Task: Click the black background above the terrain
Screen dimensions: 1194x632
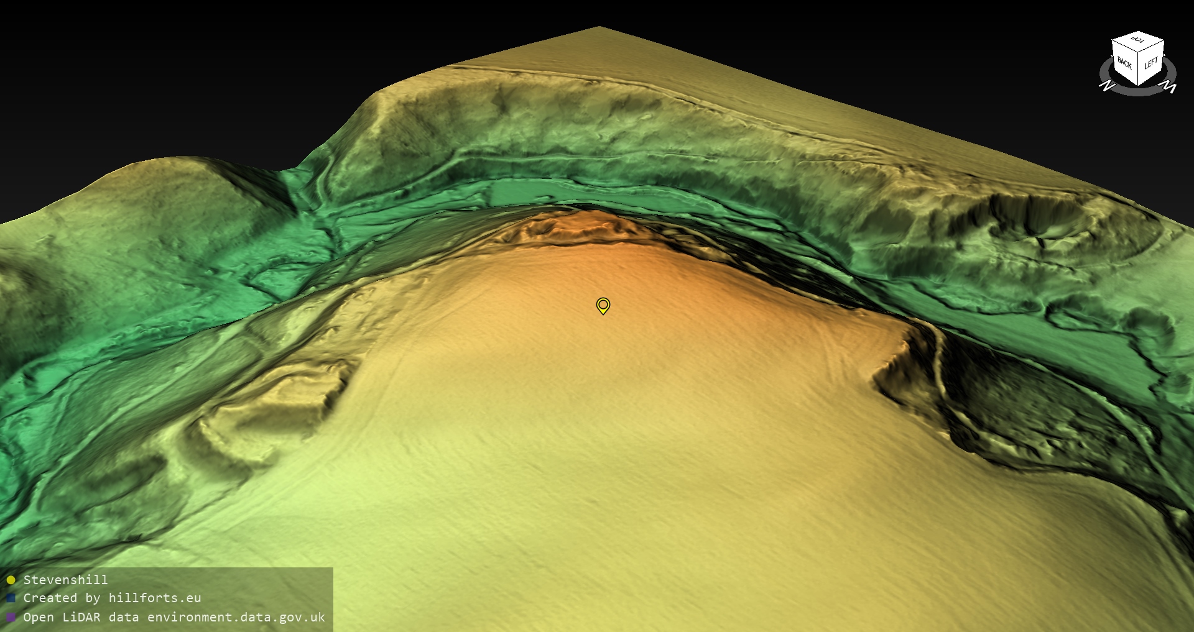Action: pyautogui.click(x=249, y=62)
